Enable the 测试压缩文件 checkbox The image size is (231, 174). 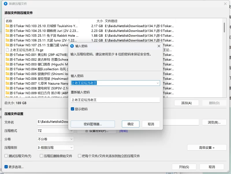click(6, 156)
